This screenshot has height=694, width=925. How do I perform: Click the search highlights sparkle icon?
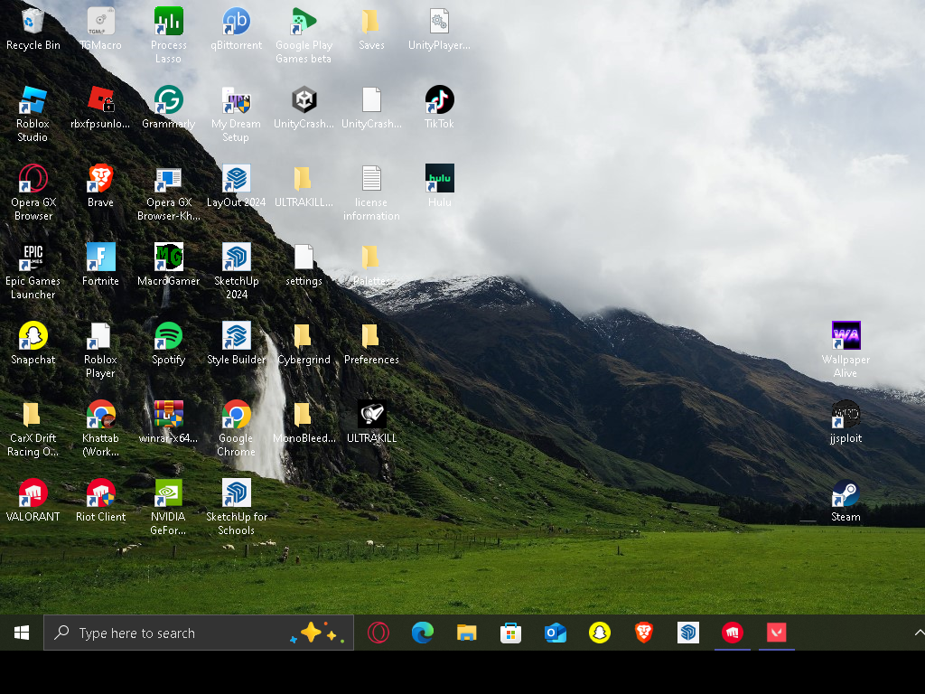(x=317, y=633)
